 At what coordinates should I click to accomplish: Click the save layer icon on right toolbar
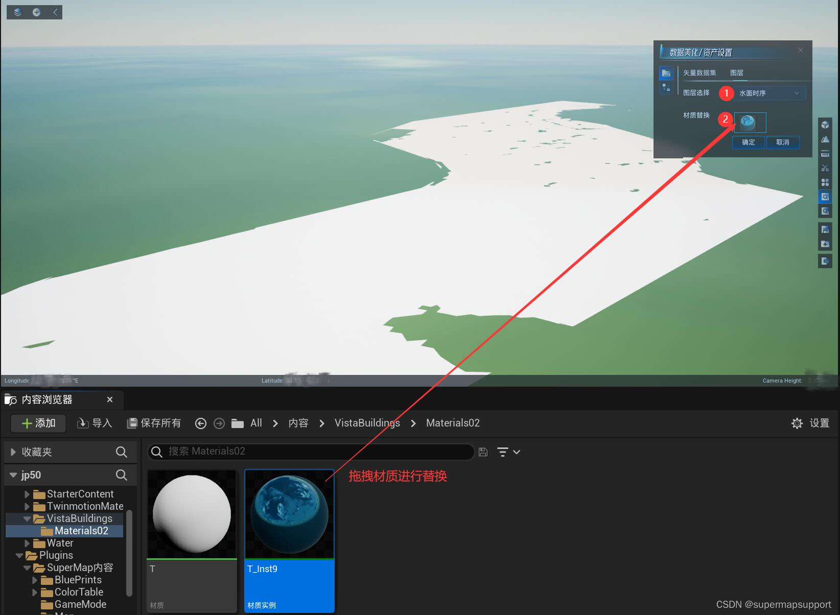(x=825, y=229)
